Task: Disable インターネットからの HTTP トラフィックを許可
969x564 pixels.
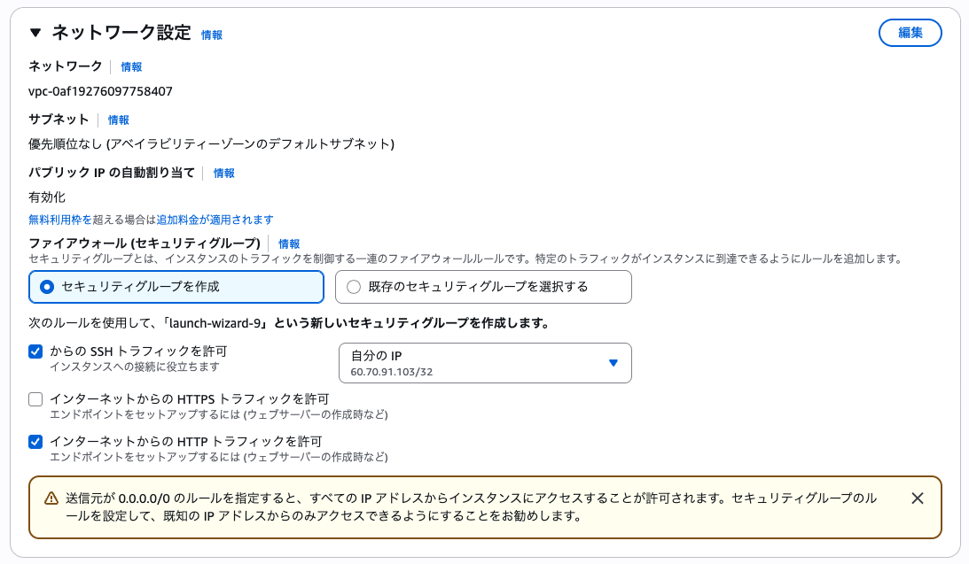Action: coord(35,441)
